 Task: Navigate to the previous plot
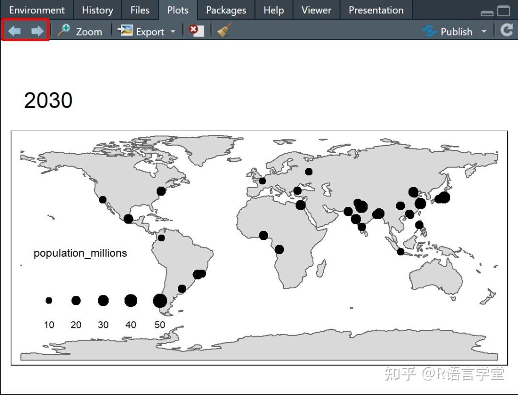pyautogui.click(x=13, y=31)
